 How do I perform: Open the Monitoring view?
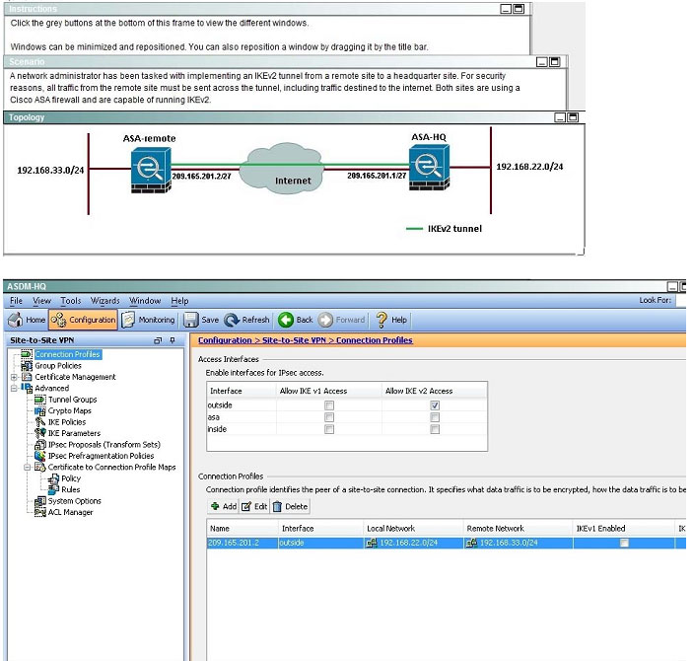[148, 320]
